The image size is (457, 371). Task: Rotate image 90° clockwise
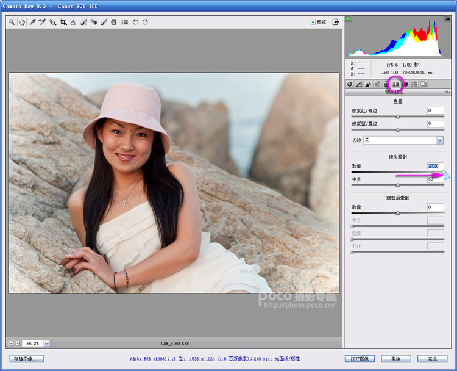[x=145, y=22]
